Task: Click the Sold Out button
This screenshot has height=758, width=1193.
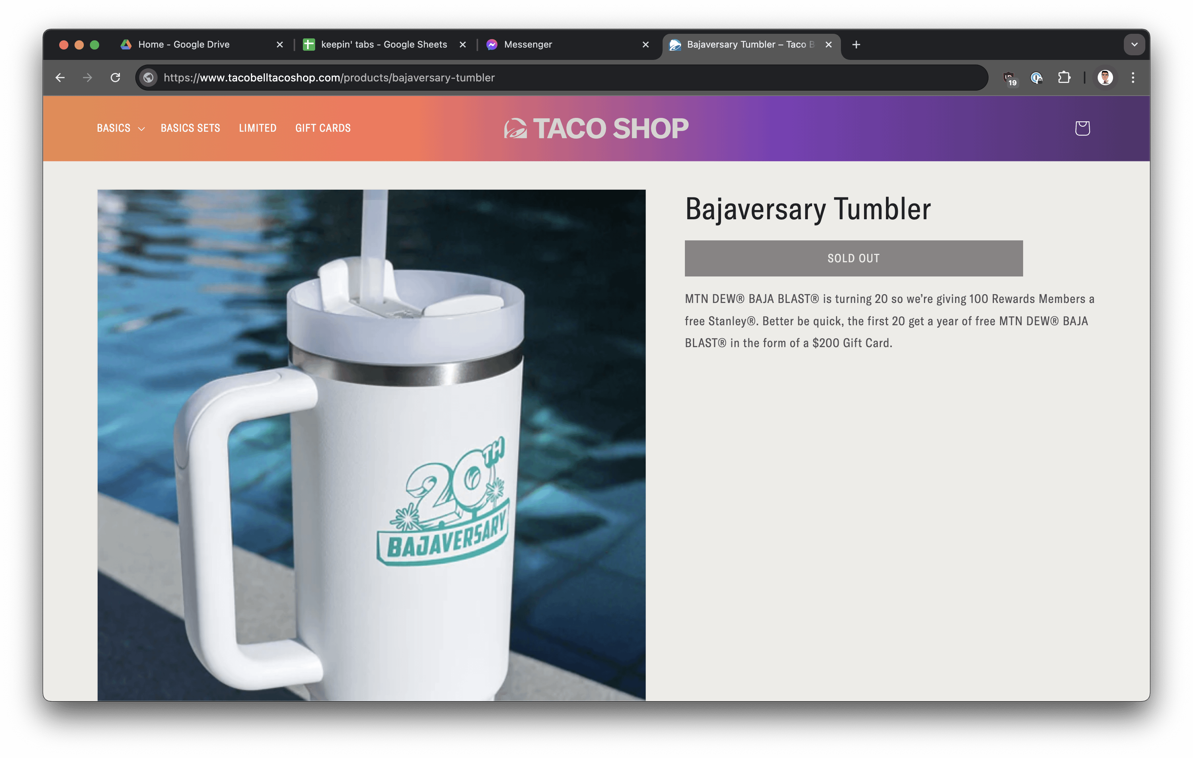Action: pyautogui.click(x=853, y=258)
